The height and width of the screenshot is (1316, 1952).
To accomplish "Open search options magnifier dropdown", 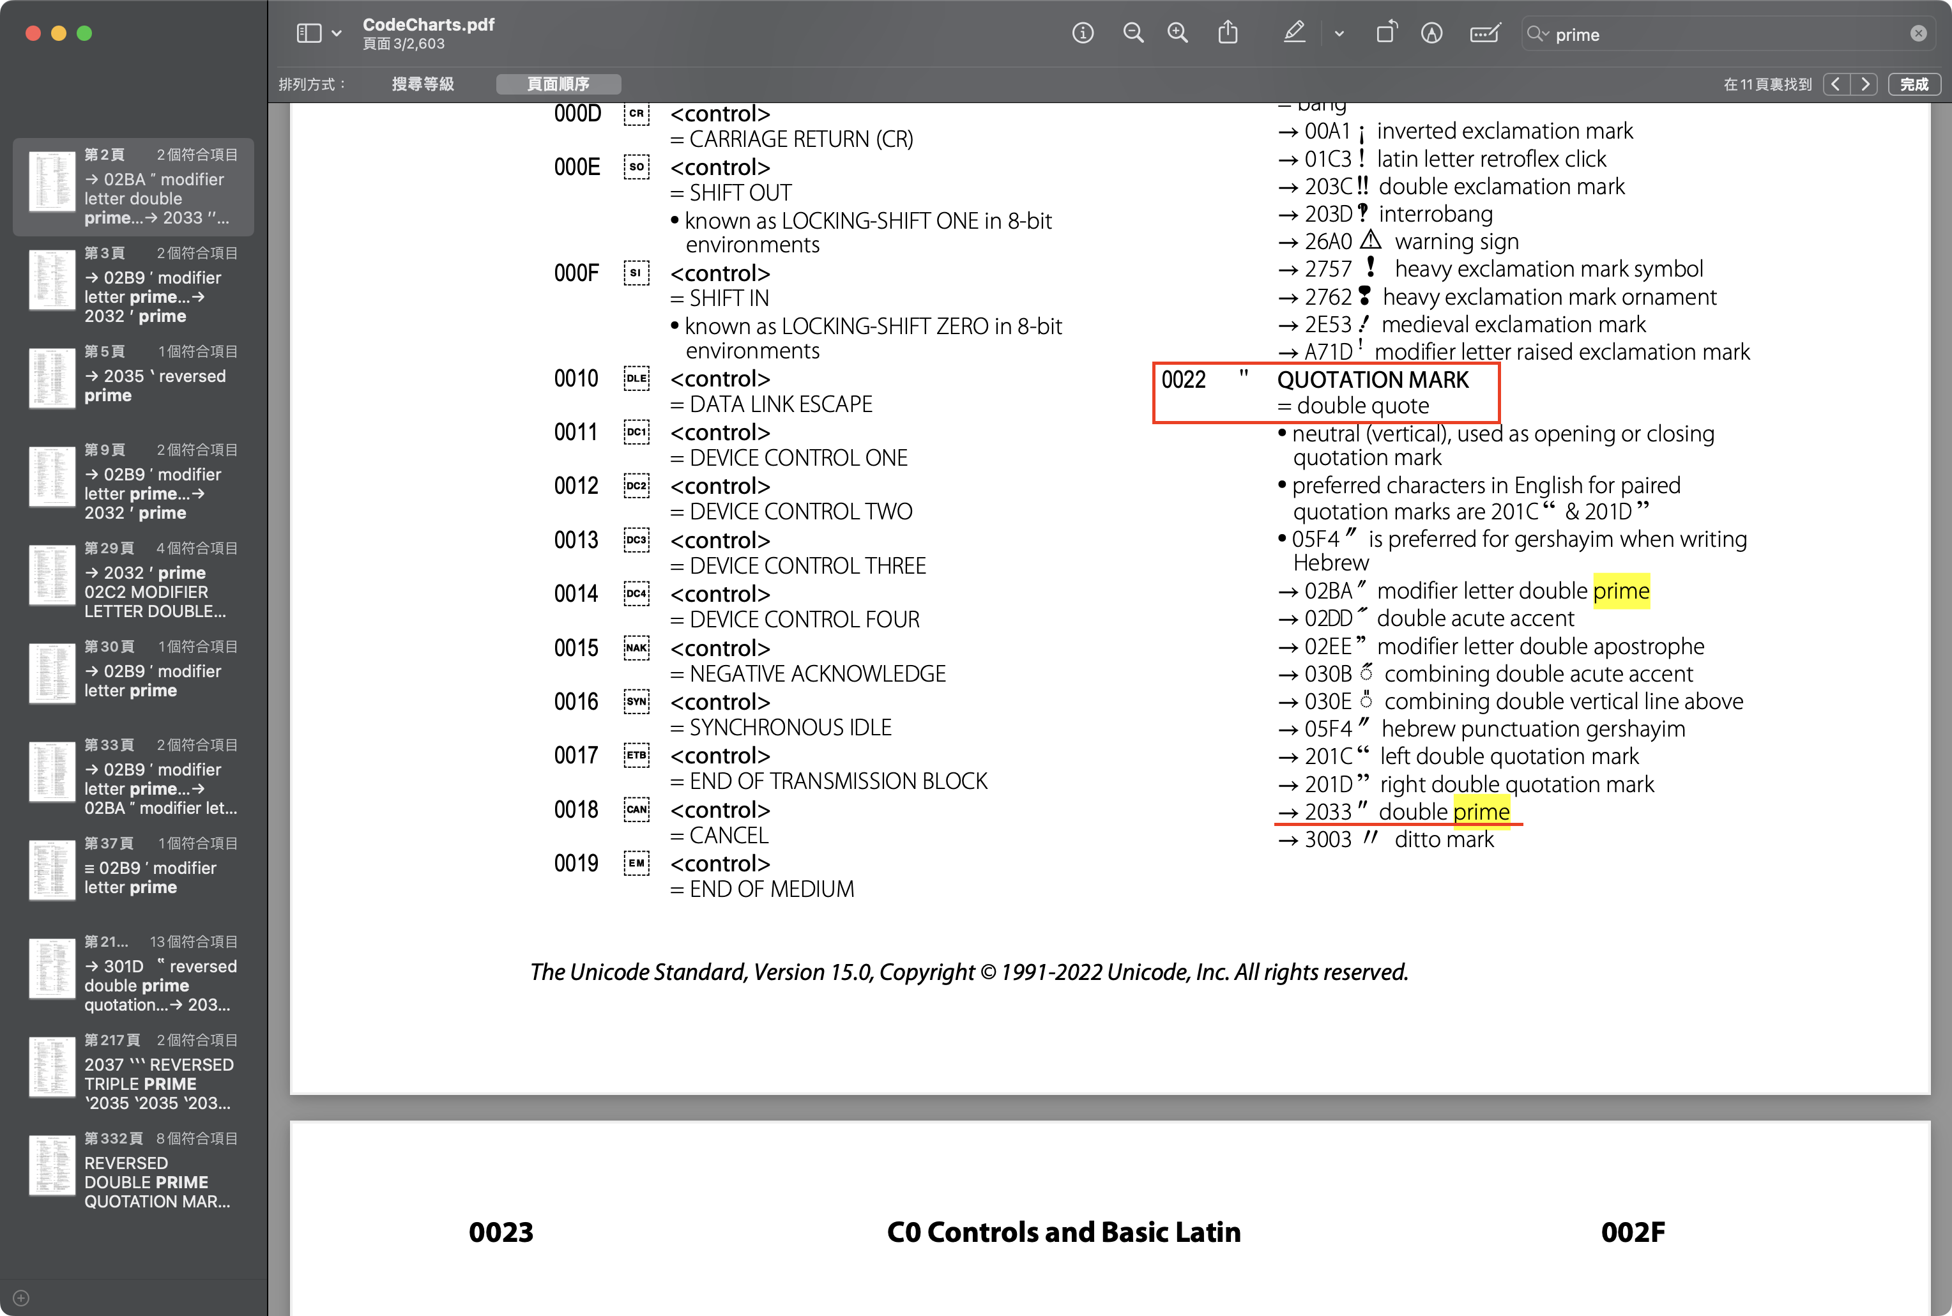I will [x=1537, y=34].
